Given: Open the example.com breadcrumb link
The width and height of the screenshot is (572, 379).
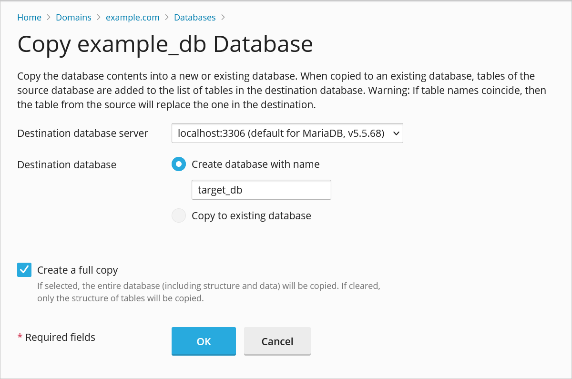Looking at the screenshot, I should click(133, 18).
